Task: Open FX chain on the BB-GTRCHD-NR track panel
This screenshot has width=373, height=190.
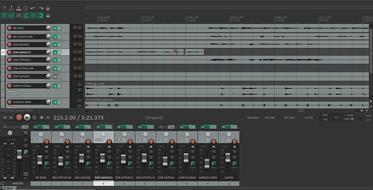Action: coord(55,37)
